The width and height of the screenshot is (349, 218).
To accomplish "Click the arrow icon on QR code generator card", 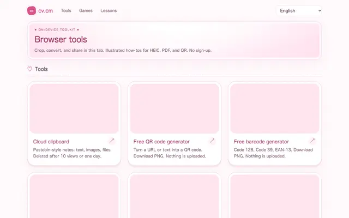I will click(x=212, y=141).
